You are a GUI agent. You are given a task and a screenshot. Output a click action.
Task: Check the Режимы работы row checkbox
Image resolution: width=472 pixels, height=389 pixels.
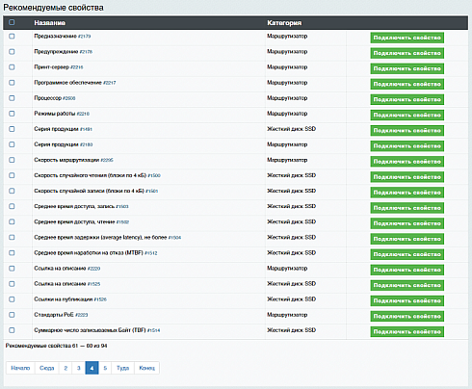[12, 114]
